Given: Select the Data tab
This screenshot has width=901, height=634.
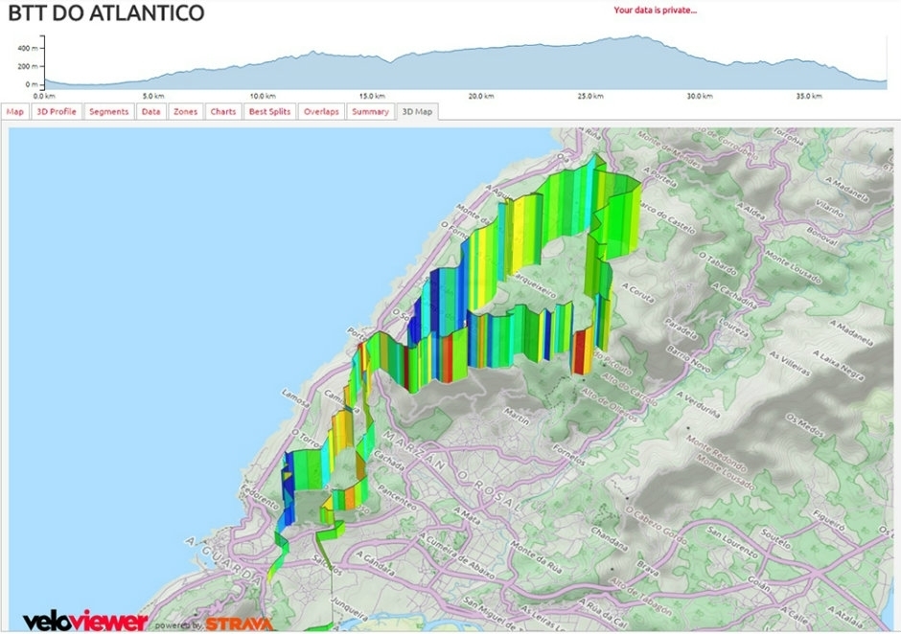Looking at the screenshot, I should click(x=151, y=112).
